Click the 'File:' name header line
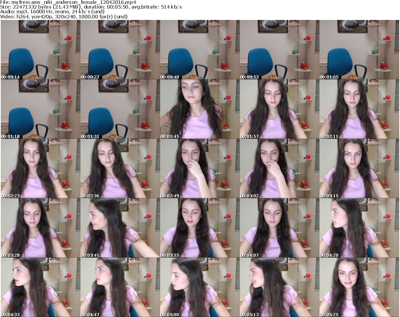400x317 pixels. (x=68, y=2)
